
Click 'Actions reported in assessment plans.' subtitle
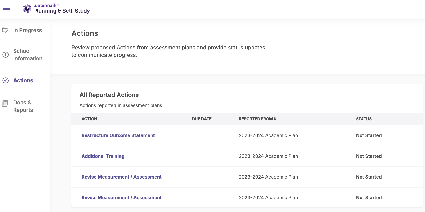point(122,105)
